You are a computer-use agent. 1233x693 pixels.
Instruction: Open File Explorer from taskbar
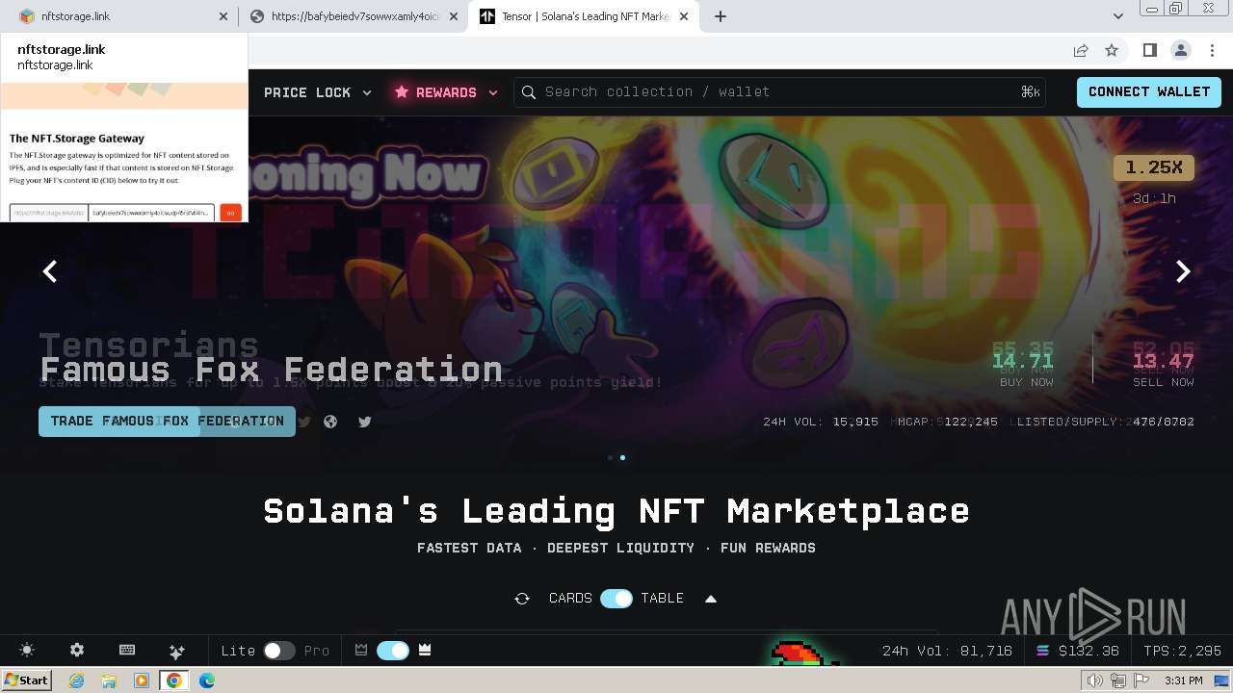coord(109,680)
